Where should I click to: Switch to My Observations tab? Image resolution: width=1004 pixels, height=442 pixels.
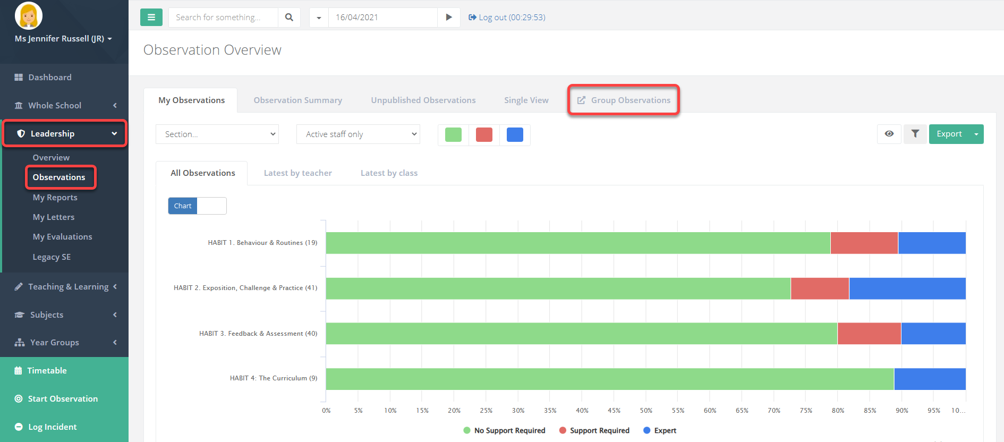(191, 100)
